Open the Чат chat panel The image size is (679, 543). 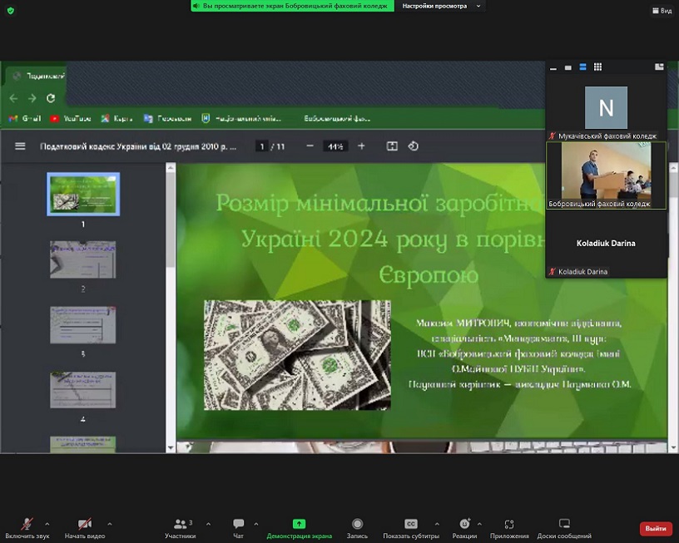tap(238, 528)
